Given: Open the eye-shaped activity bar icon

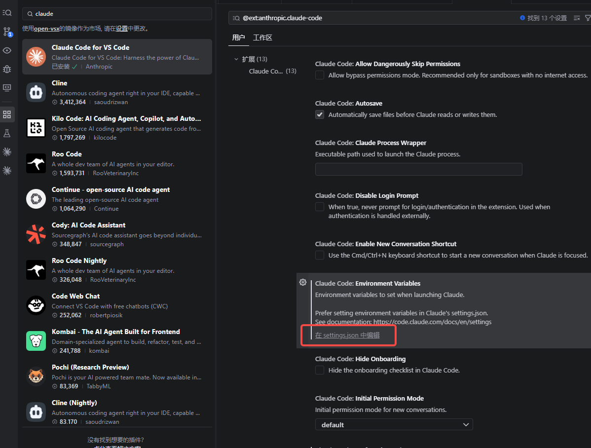Looking at the screenshot, I should tap(7, 50).
